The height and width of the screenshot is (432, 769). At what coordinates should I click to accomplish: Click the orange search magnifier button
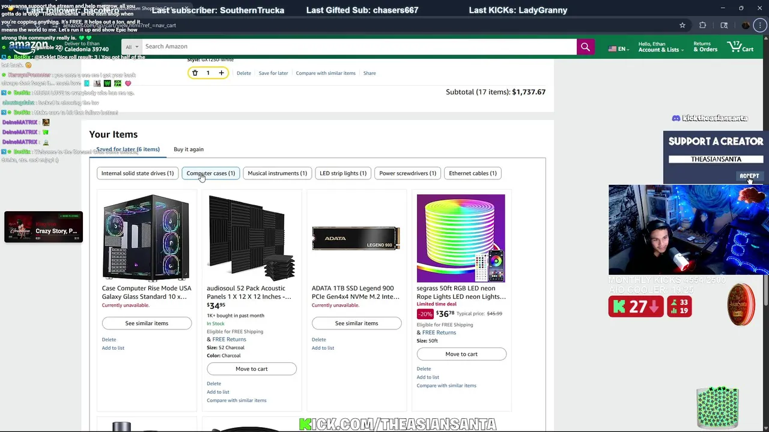click(x=585, y=47)
